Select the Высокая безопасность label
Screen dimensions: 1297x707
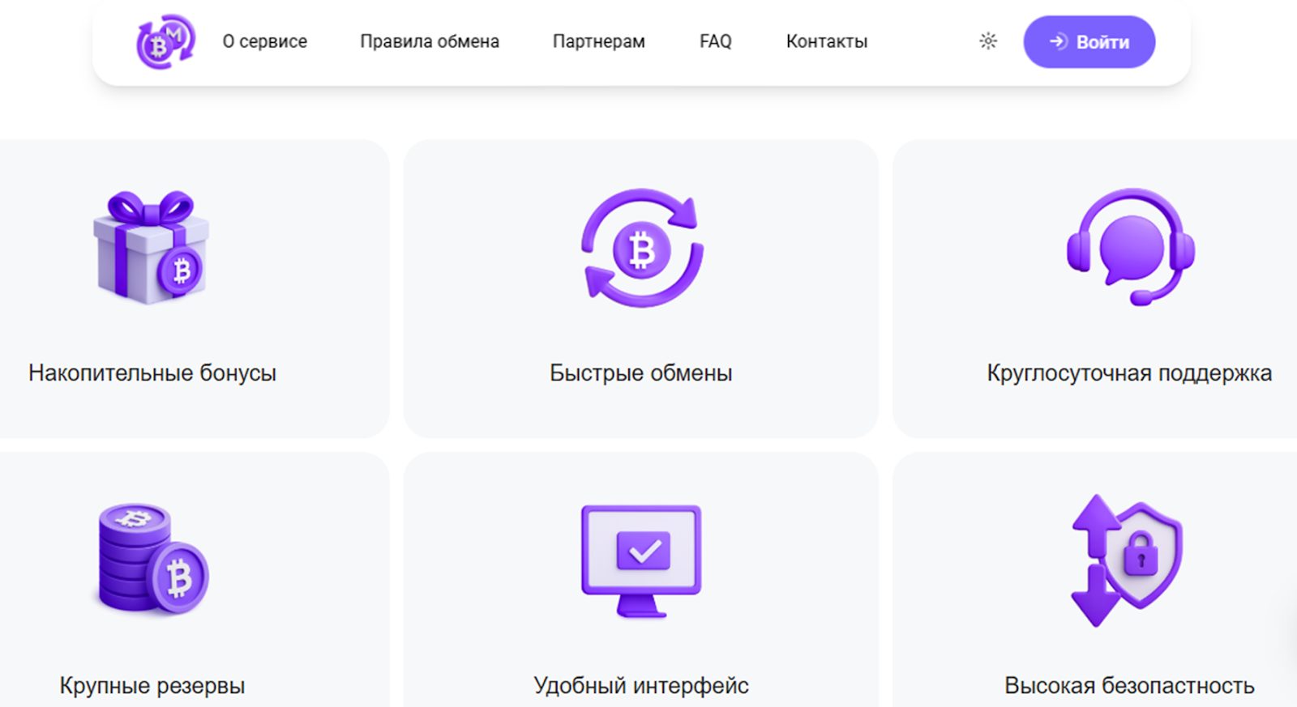pyautogui.click(x=1129, y=685)
